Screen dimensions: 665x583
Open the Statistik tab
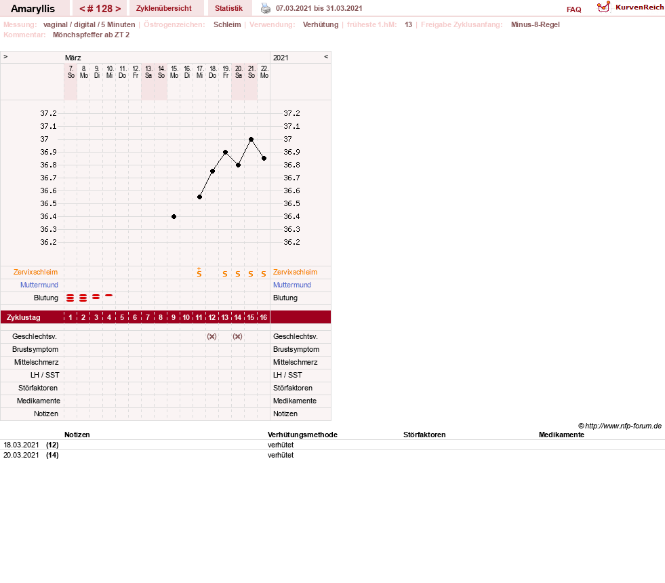[228, 8]
